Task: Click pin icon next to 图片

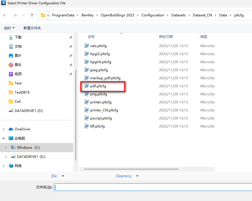Action: (71, 56)
